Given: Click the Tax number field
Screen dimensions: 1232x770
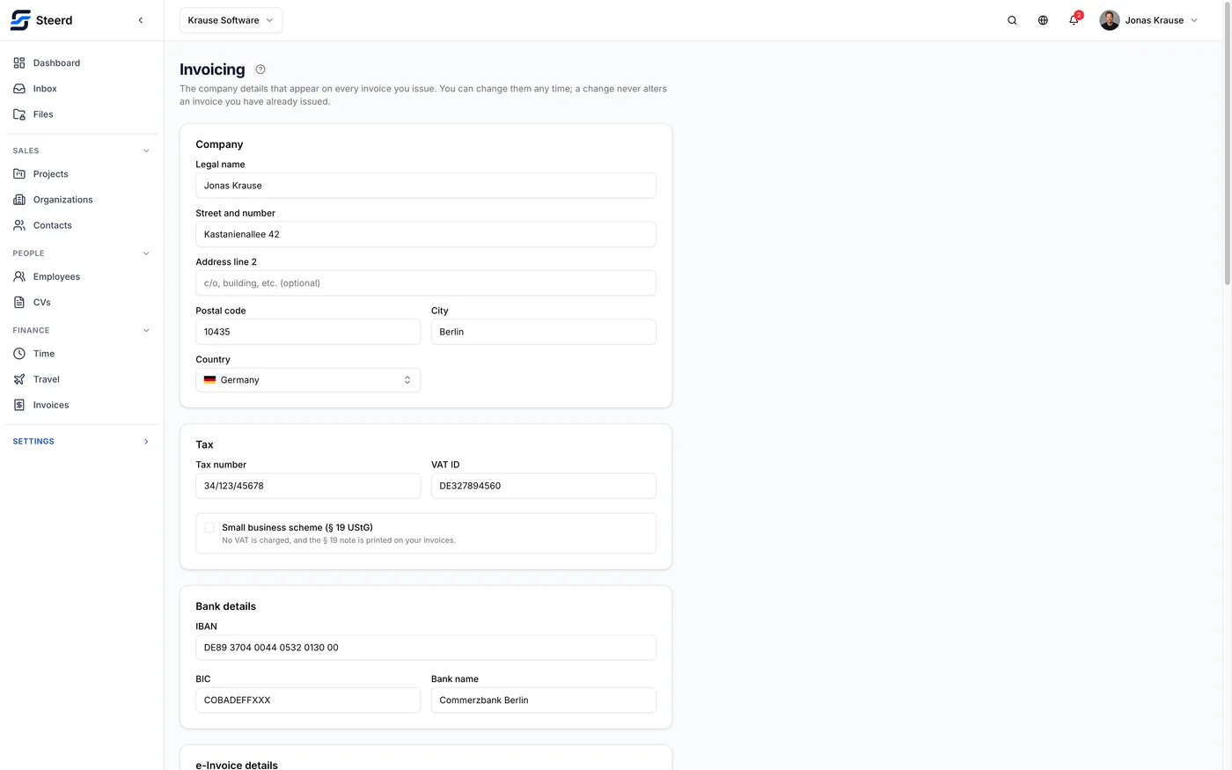Looking at the screenshot, I should click(308, 486).
